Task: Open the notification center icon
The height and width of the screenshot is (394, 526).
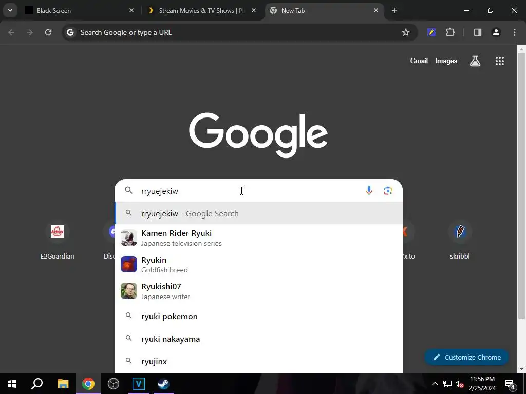Action: 510,384
